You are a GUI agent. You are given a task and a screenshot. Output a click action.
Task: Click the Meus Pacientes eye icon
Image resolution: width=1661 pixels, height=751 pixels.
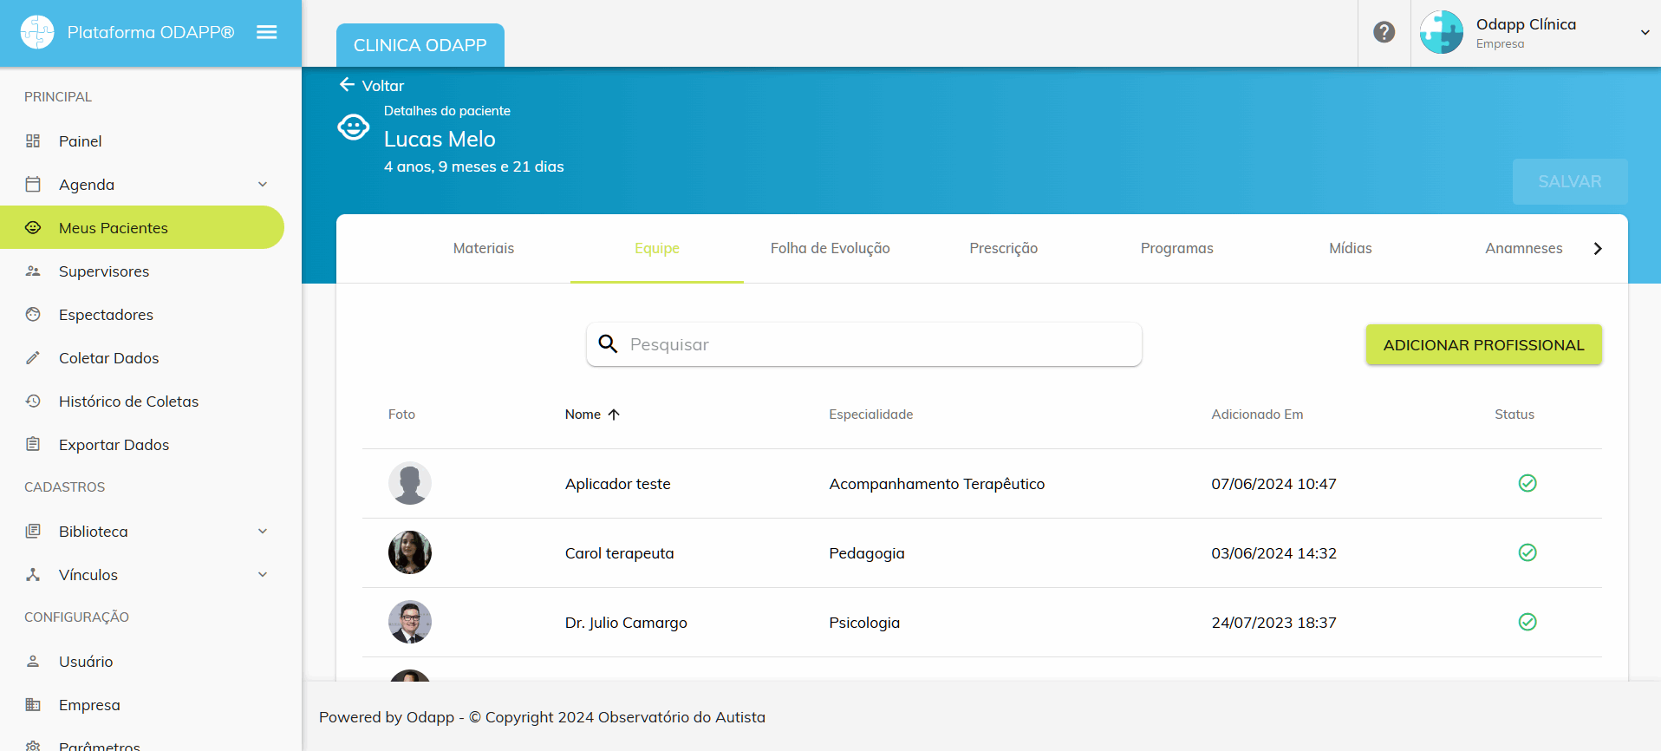tap(33, 227)
